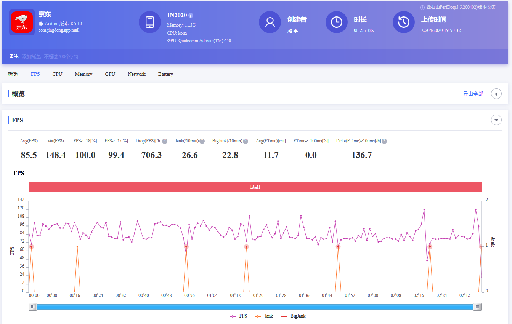Click the creator (创建者) user icon
512x324 pixels.
click(x=270, y=22)
